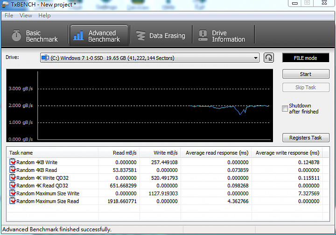Sort by Write mB/s column header
Screen dimensions: 336x235
click(160, 153)
